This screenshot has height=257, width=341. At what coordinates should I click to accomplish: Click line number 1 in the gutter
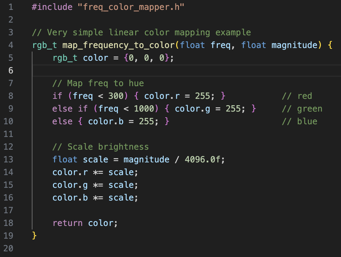(11, 7)
